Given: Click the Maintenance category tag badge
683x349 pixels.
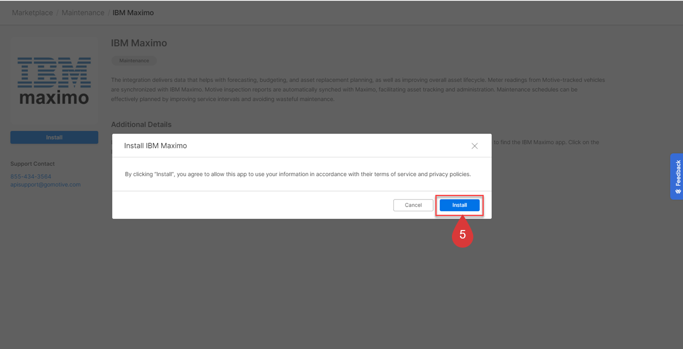Looking at the screenshot, I should [x=133, y=60].
